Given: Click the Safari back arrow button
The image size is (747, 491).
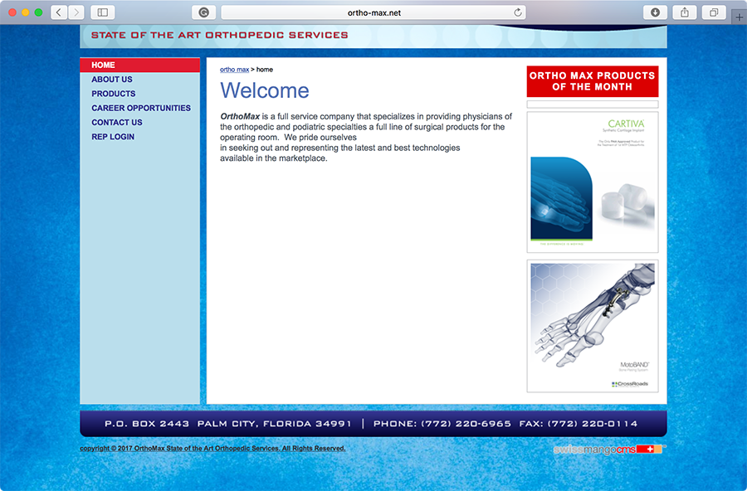Looking at the screenshot, I should (58, 12).
